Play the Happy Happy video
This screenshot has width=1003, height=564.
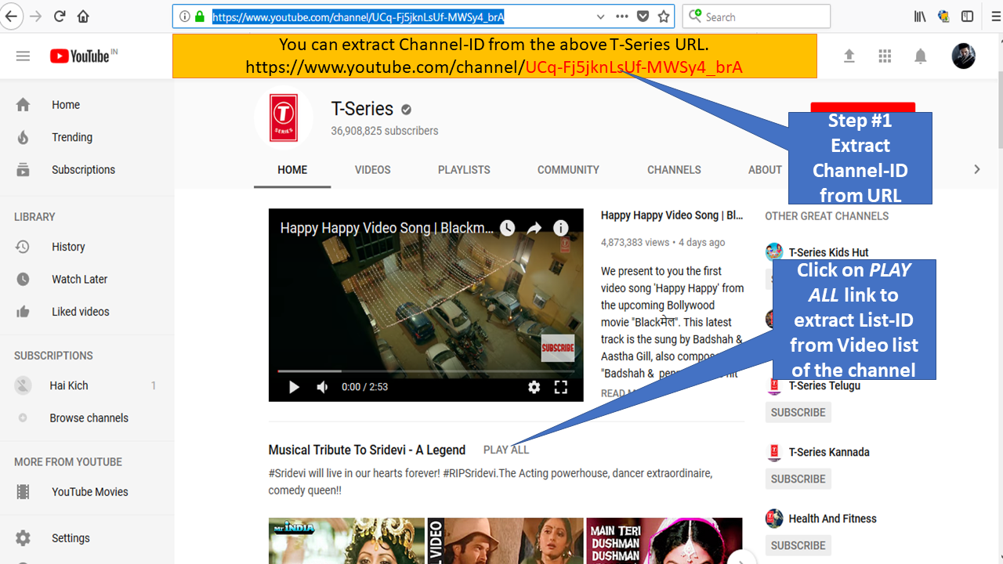coord(294,387)
